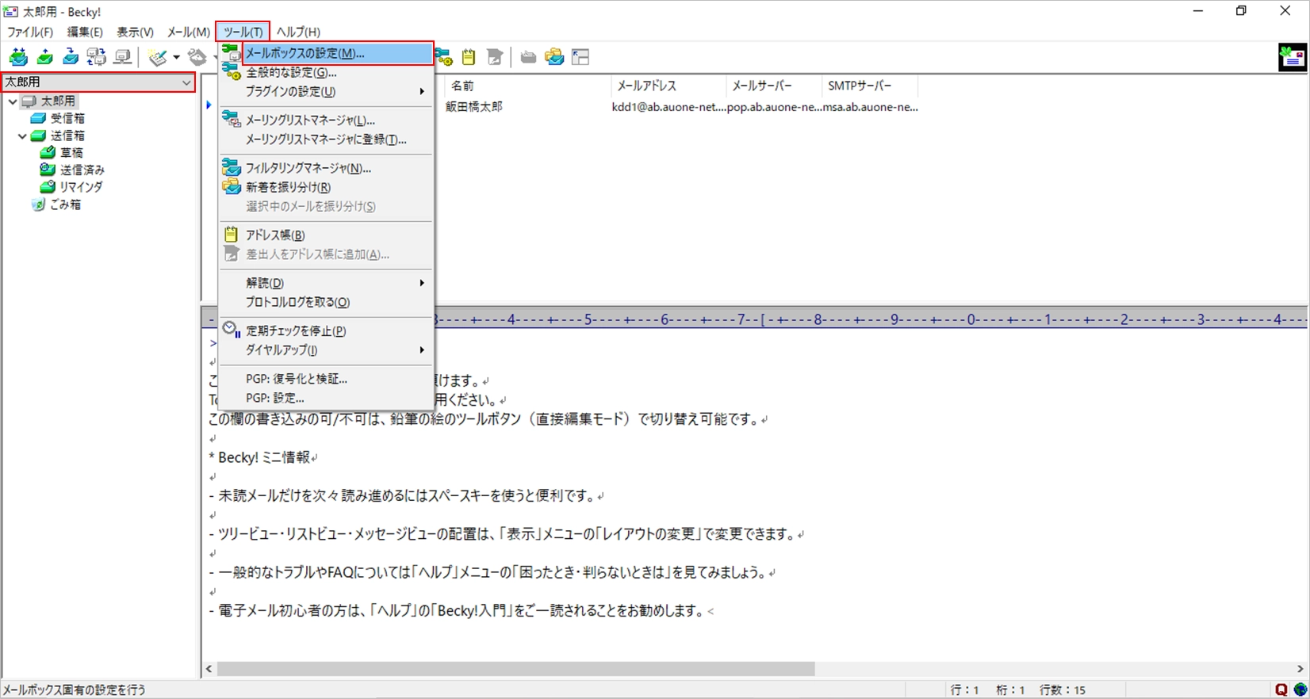Expand プラグインの設定(U) submenu
This screenshot has width=1310, height=699.
click(327, 92)
